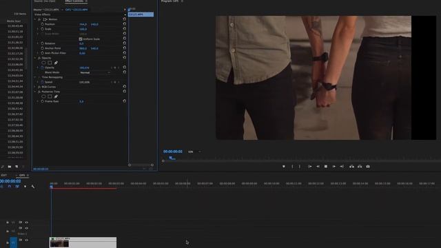Select the Effect Controls tab

(x=74, y=1)
